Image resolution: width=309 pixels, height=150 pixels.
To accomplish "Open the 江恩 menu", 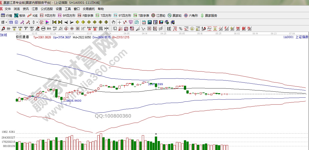I will click(x=35, y=9).
